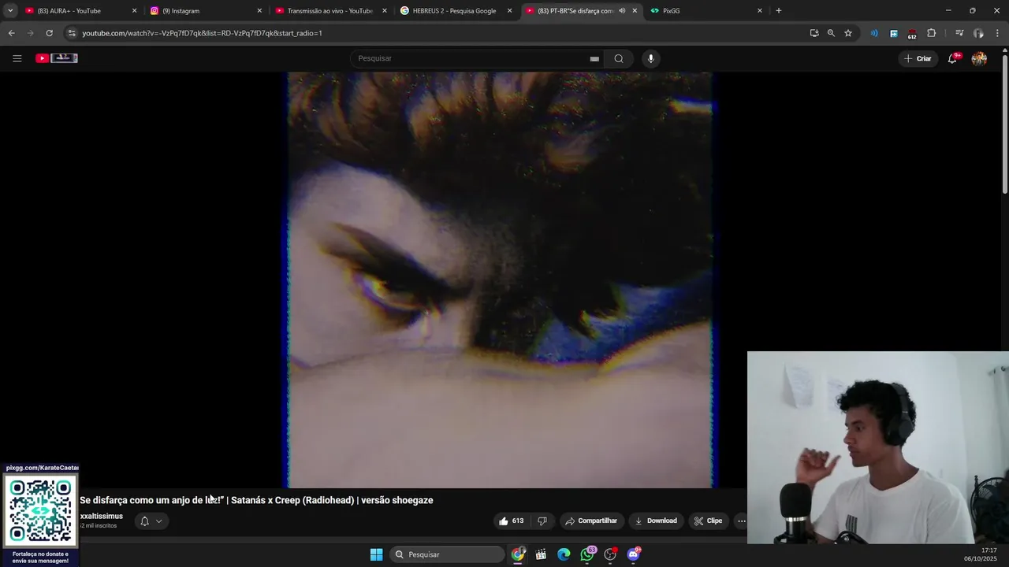Reload the page with refresh icon

(x=49, y=33)
